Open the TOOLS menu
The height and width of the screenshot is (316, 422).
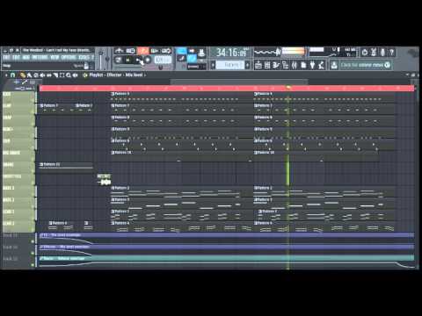point(84,57)
